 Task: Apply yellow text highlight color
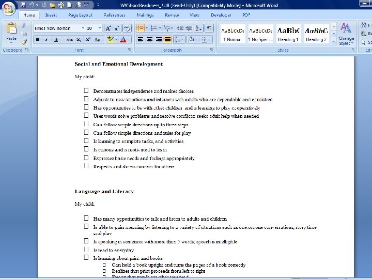pyautogui.click(x=110, y=39)
